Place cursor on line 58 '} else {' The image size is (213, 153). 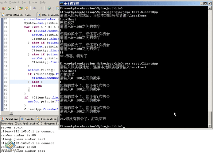pos(35,82)
